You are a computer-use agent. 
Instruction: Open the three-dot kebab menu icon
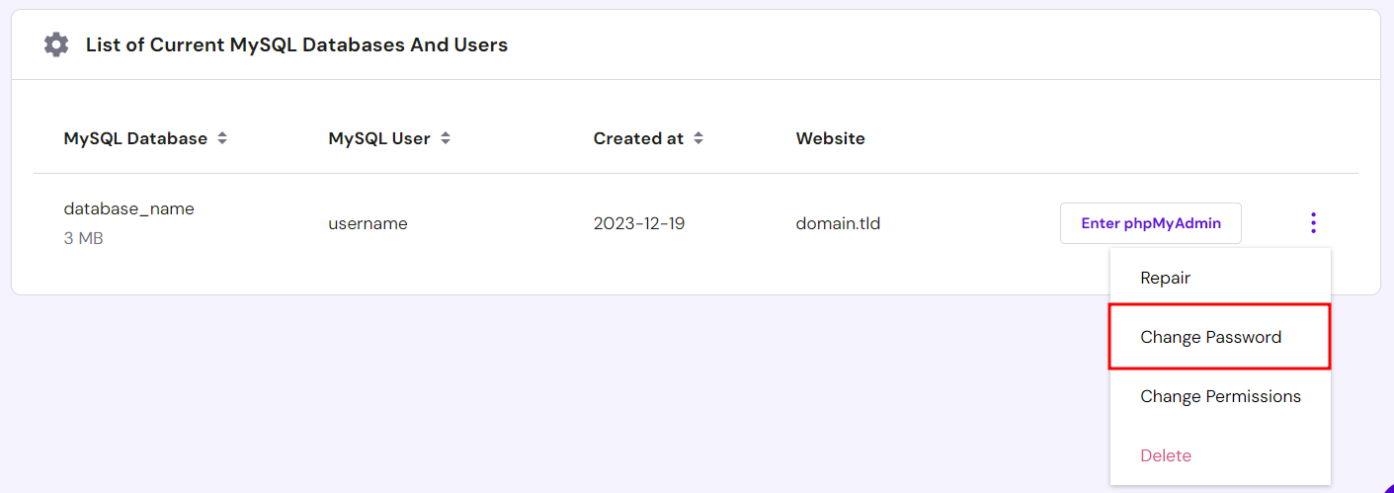click(1312, 223)
